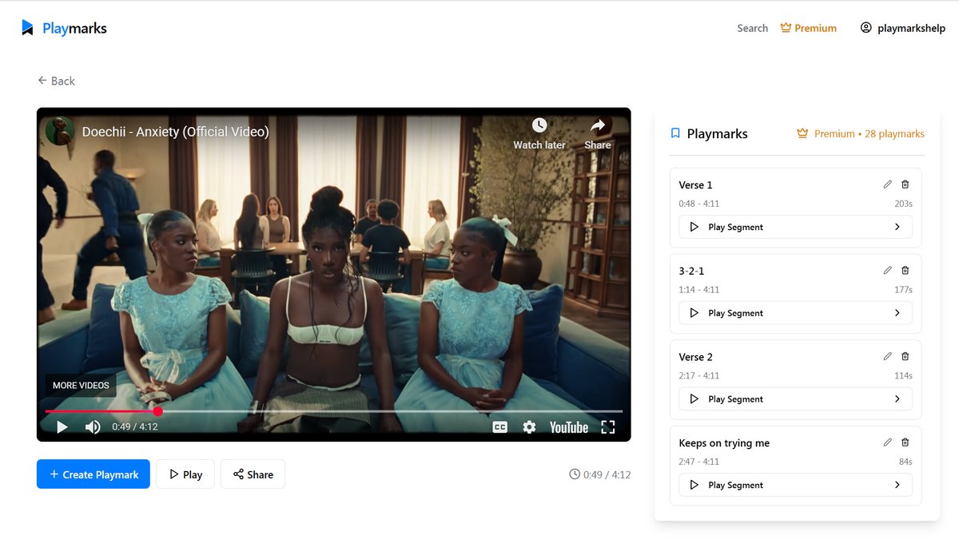Open MORE VIDEOS overlay
959x559 pixels.
point(81,385)
